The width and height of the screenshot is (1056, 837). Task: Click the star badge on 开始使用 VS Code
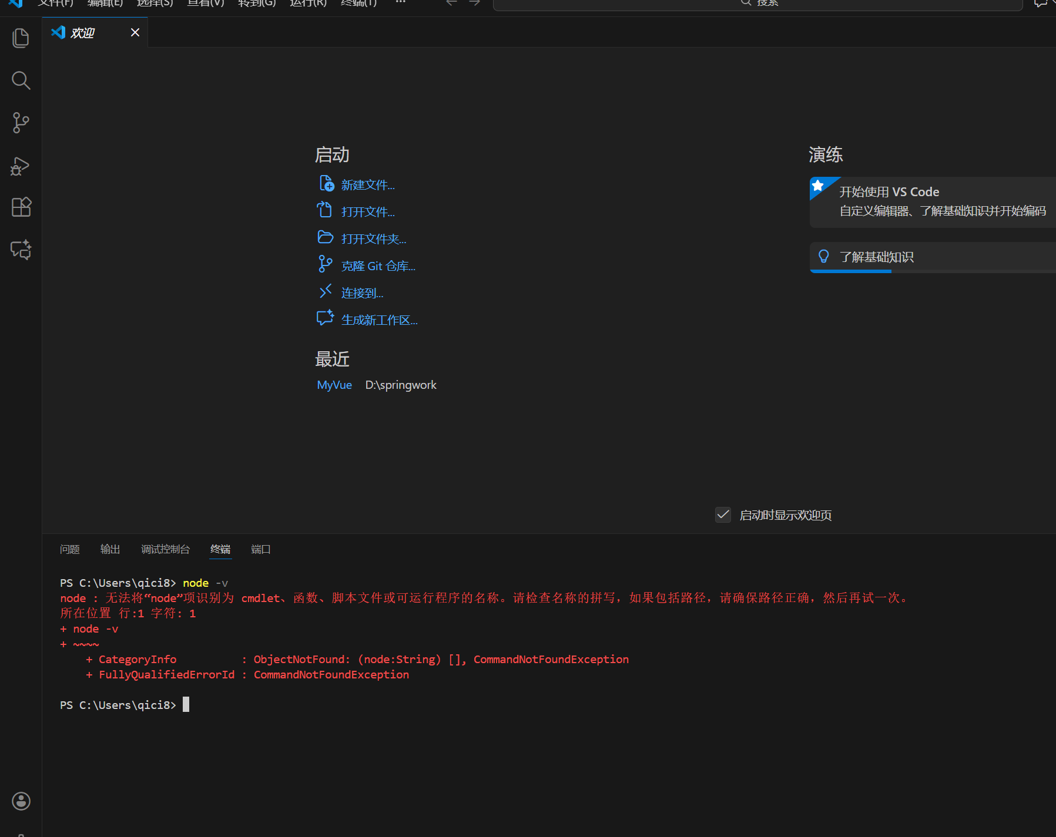point(818,186)
